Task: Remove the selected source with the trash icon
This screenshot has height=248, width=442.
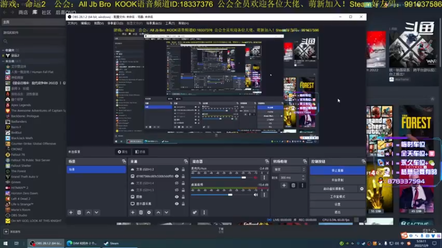Action: click(141, 213)
